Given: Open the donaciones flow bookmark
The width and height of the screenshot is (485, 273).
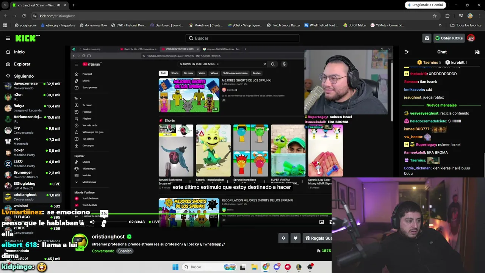Looking at the screenshot, I should tap(93, 25).
